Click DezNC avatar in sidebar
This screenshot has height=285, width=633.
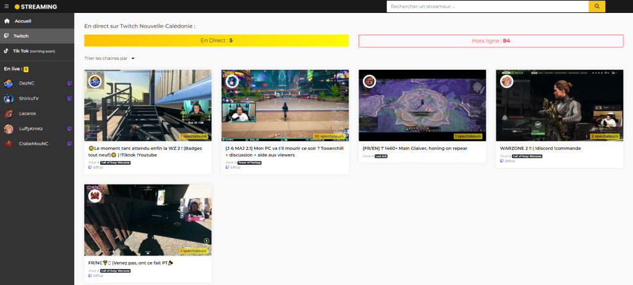click(9, 83)
